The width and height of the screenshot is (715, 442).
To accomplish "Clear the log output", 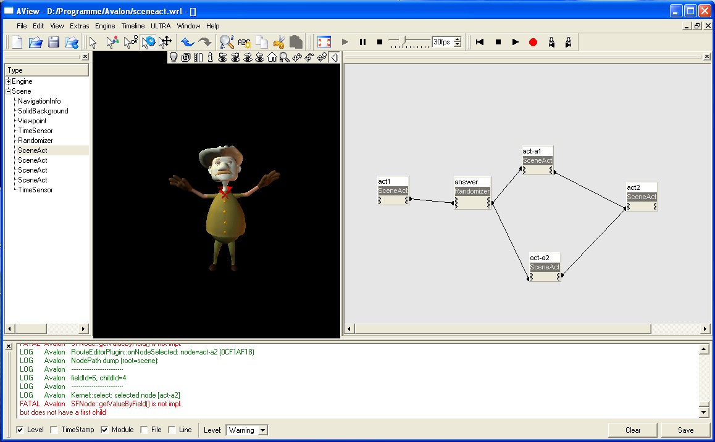I will [633, 430].
